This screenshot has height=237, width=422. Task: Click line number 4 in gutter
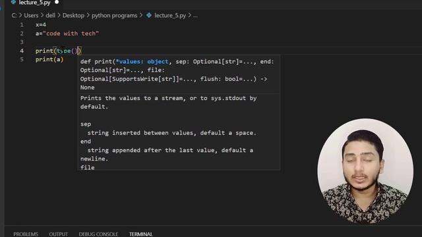(x=22, y=51)
